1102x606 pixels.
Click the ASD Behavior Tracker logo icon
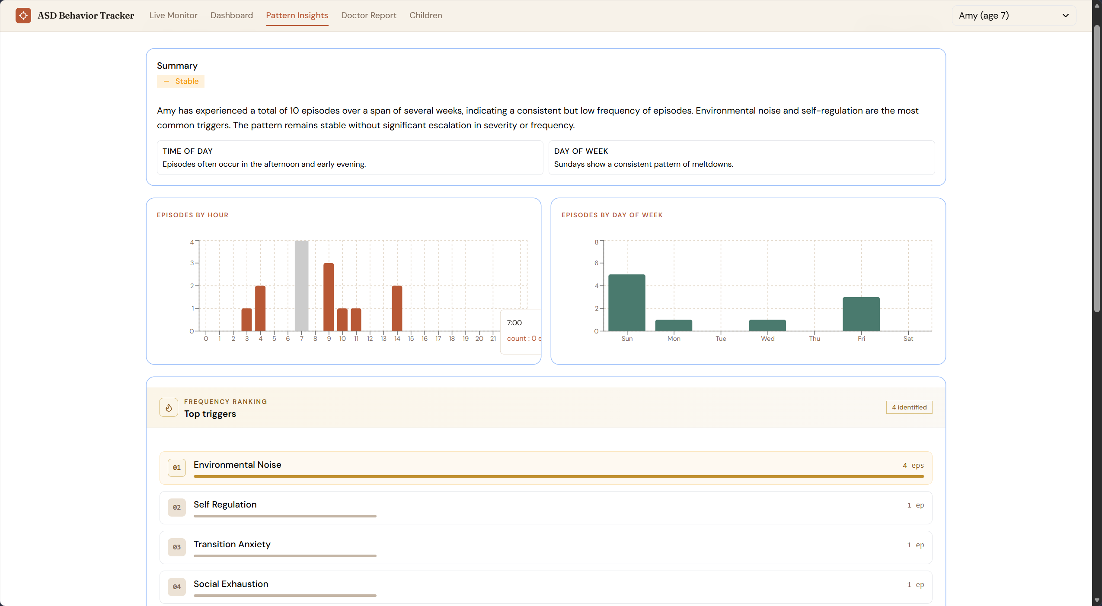23,16
